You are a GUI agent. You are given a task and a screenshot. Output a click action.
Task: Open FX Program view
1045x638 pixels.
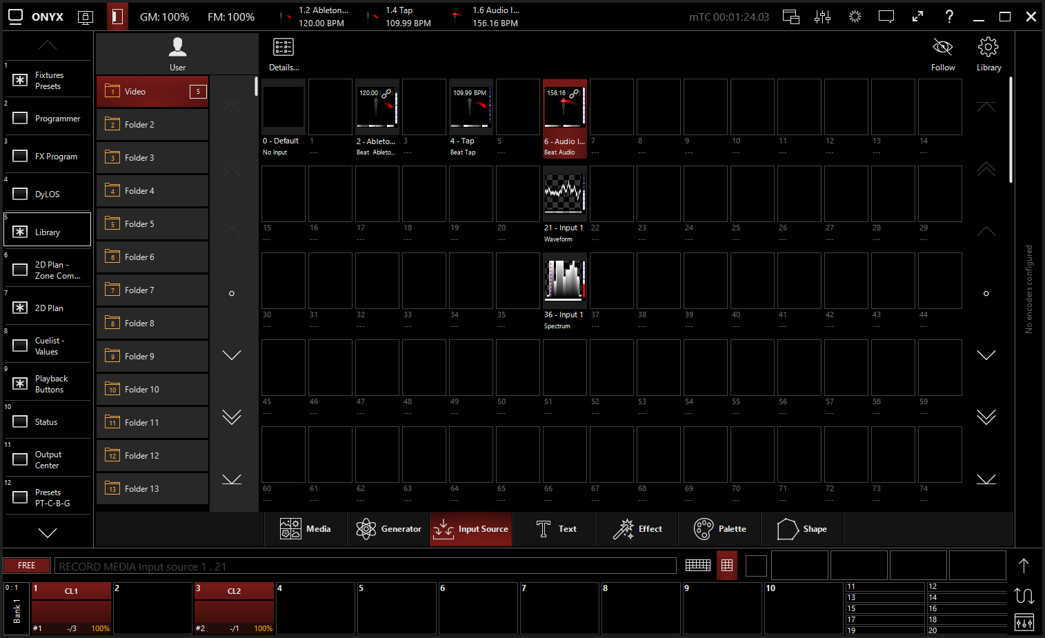click(48, 156)
